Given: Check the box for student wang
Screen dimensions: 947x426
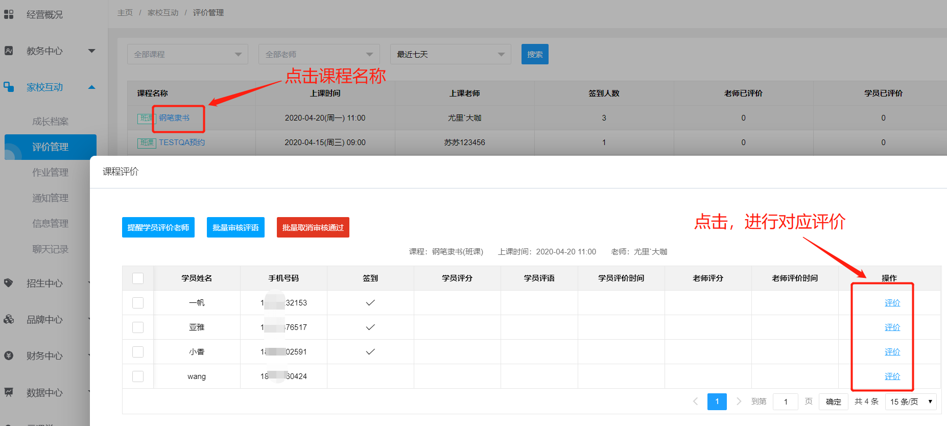Looking at the screenshot, I should [x=138, y=376].
